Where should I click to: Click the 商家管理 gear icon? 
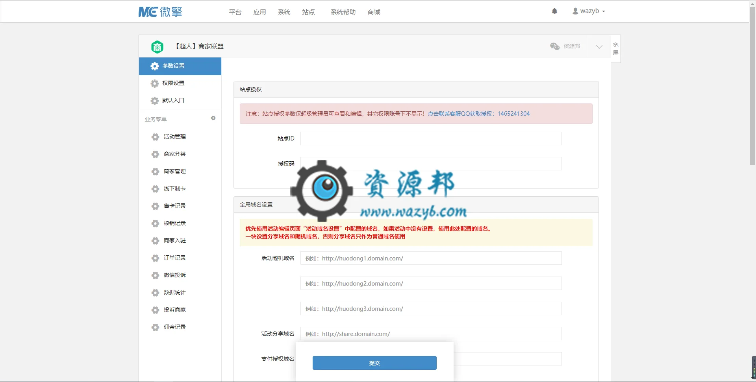(x=156, y=172)
